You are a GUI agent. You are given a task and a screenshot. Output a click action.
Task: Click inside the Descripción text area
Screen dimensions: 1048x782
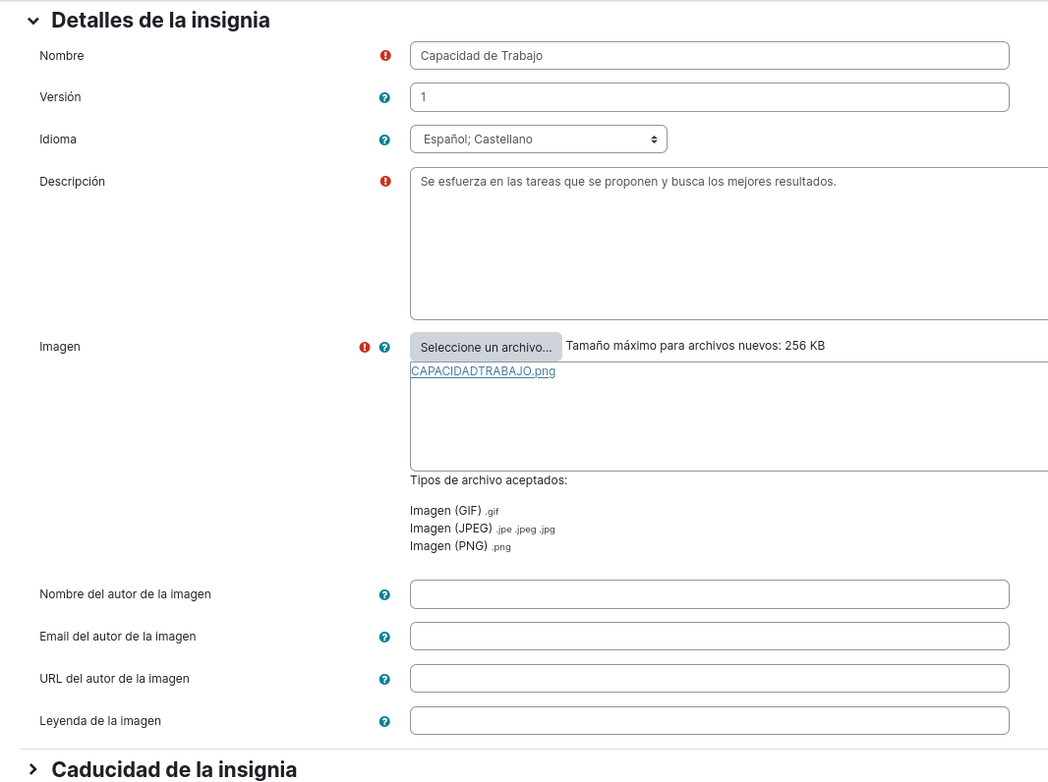click(728, 244)
